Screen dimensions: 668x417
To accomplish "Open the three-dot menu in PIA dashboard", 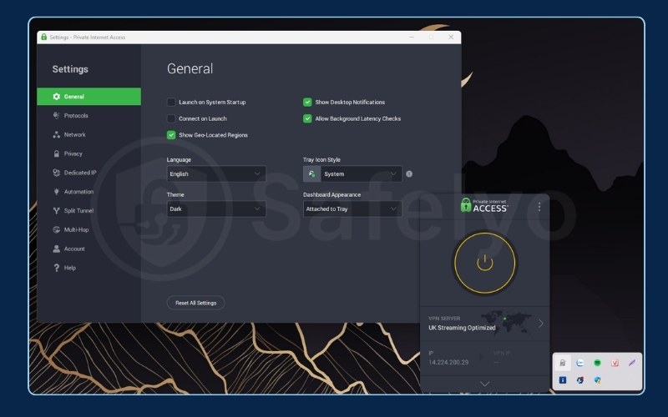I will (539, 206).
